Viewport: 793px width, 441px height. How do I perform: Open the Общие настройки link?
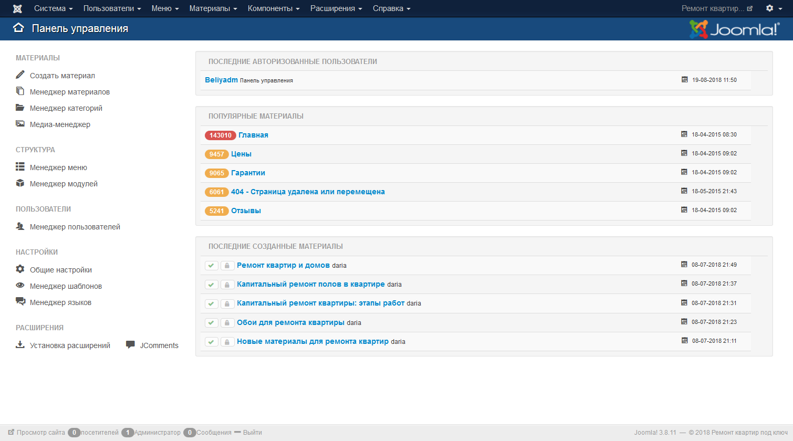(61, 270)
